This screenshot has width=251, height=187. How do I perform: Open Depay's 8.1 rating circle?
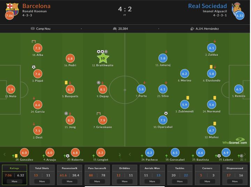102,89
